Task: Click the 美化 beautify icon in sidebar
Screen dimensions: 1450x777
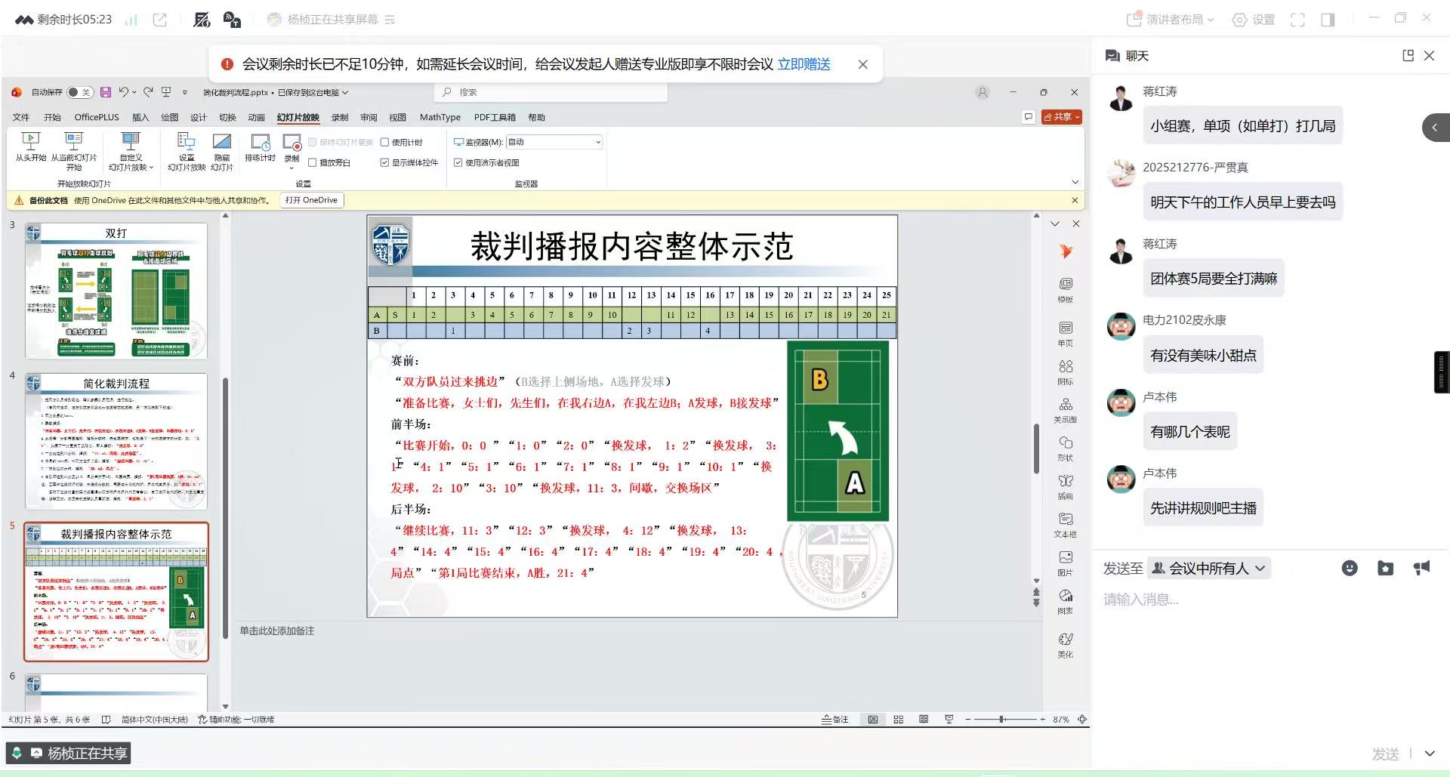Action: [1066, 644]
